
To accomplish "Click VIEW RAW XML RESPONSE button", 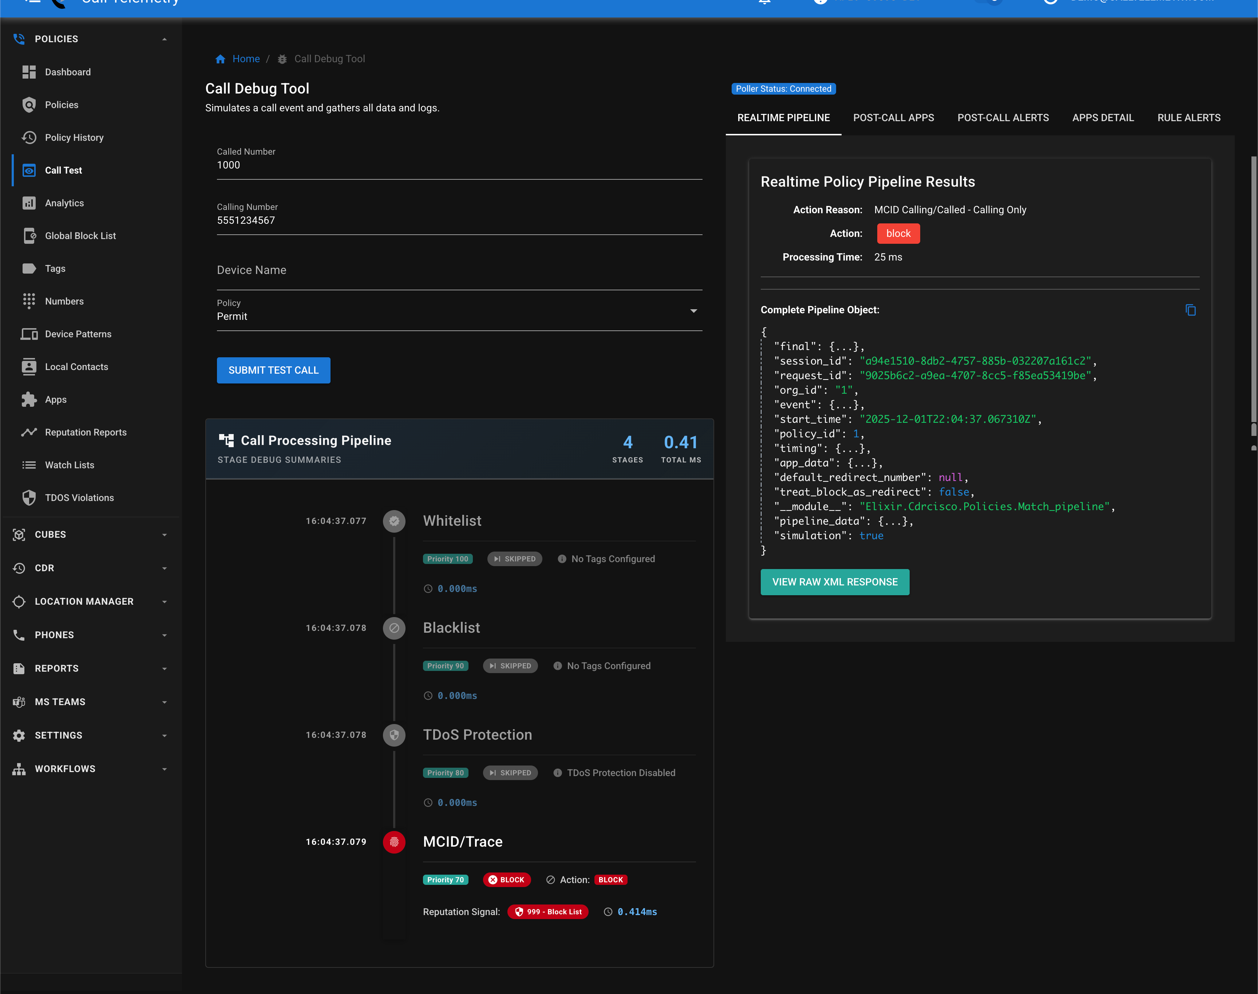I will point(835,582).
